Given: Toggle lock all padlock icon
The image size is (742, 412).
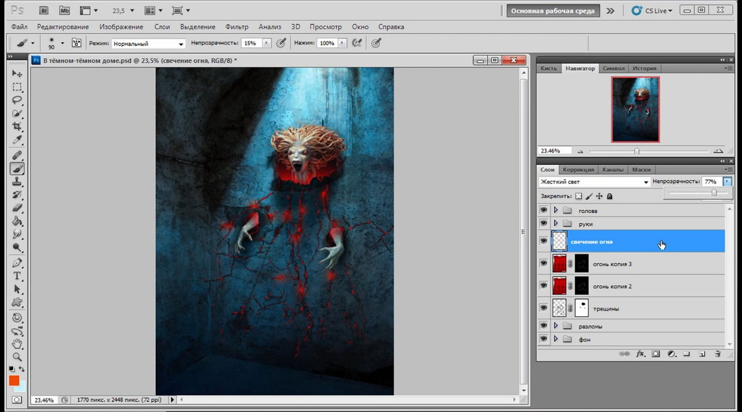Looking at the screenshot, I should click(610, 196).
